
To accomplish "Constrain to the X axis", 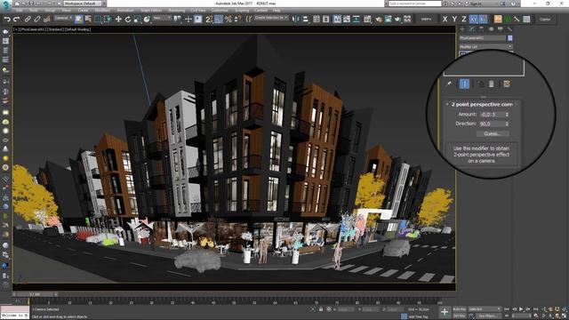I will pyautogui.click(x=445, y=19).
